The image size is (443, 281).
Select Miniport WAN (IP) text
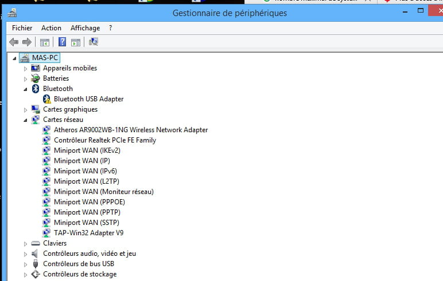pos(82,161)
